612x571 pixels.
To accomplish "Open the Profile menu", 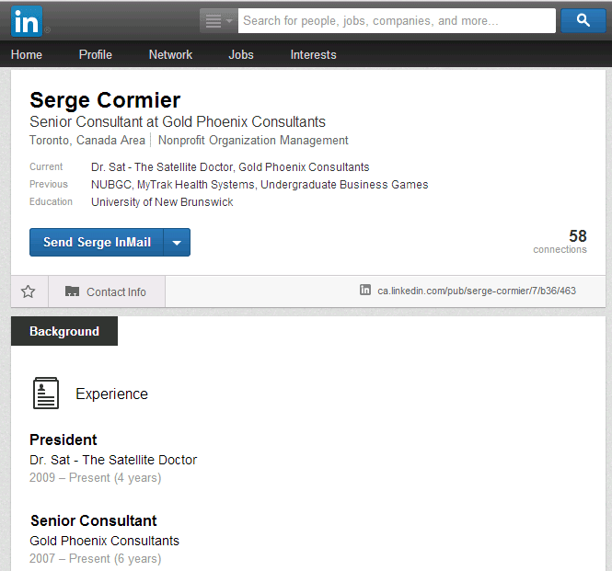I will pos(95,54).
